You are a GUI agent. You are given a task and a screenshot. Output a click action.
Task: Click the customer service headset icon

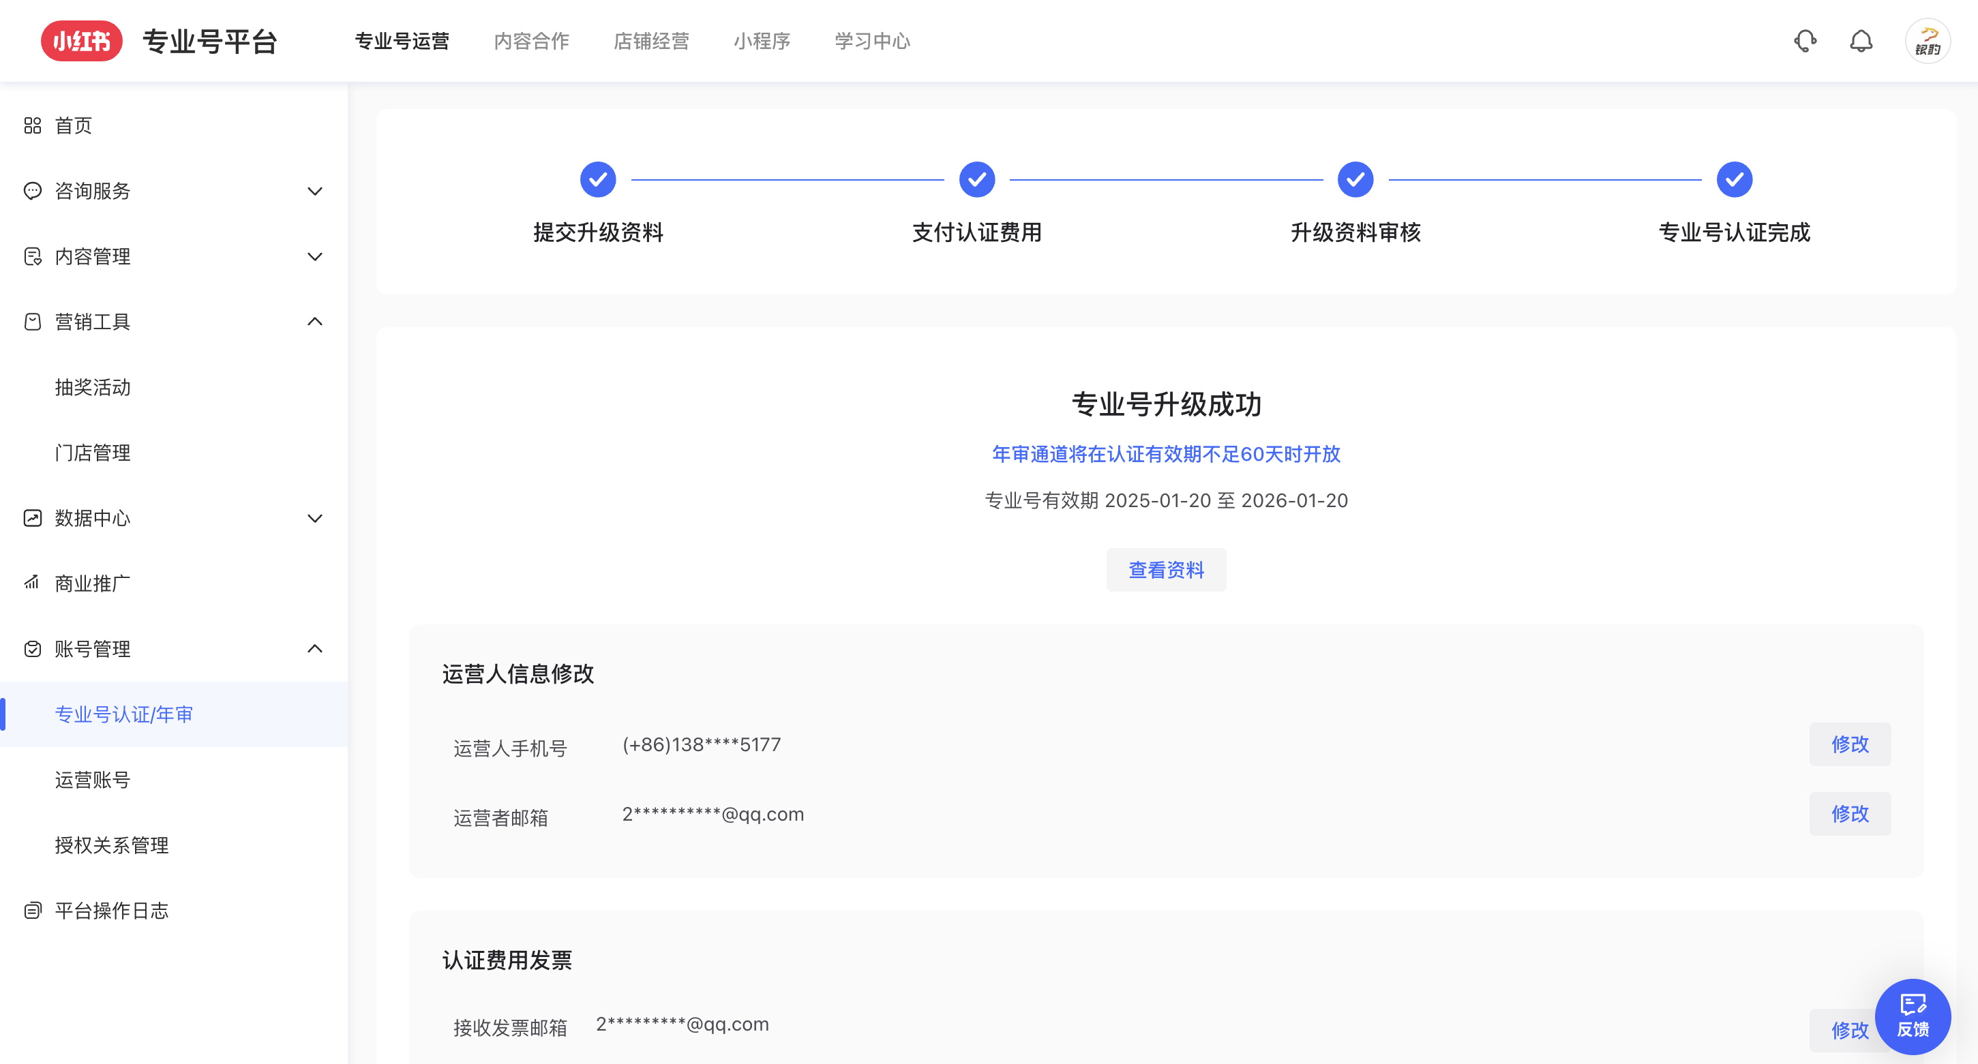pos(1804,41)
